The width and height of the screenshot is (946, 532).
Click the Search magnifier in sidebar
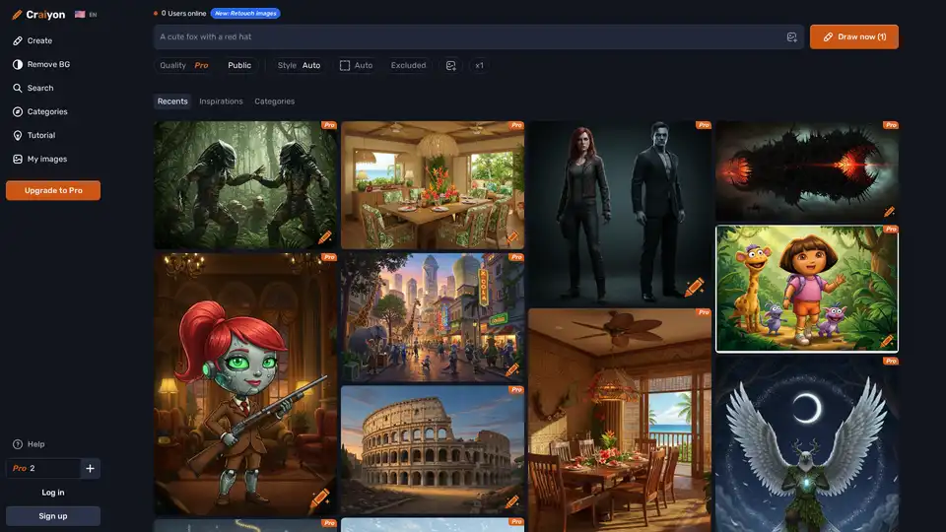(x=18, y=88)
